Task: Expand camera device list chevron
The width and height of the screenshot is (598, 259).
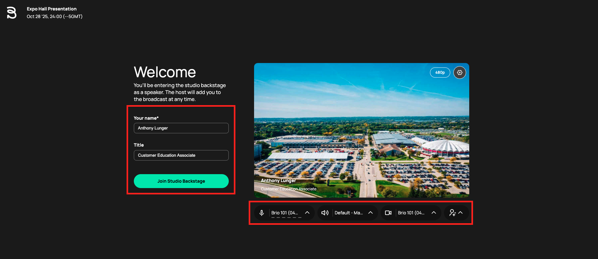Action: (434, 212)
